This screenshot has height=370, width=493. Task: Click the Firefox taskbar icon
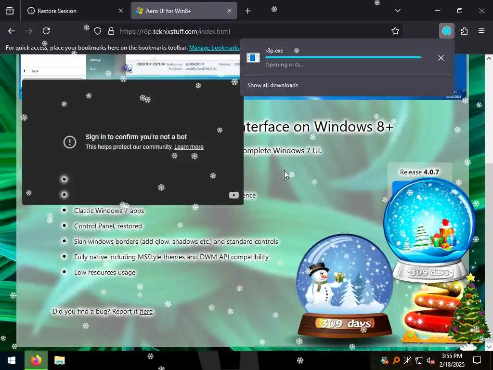click(36, 360)
